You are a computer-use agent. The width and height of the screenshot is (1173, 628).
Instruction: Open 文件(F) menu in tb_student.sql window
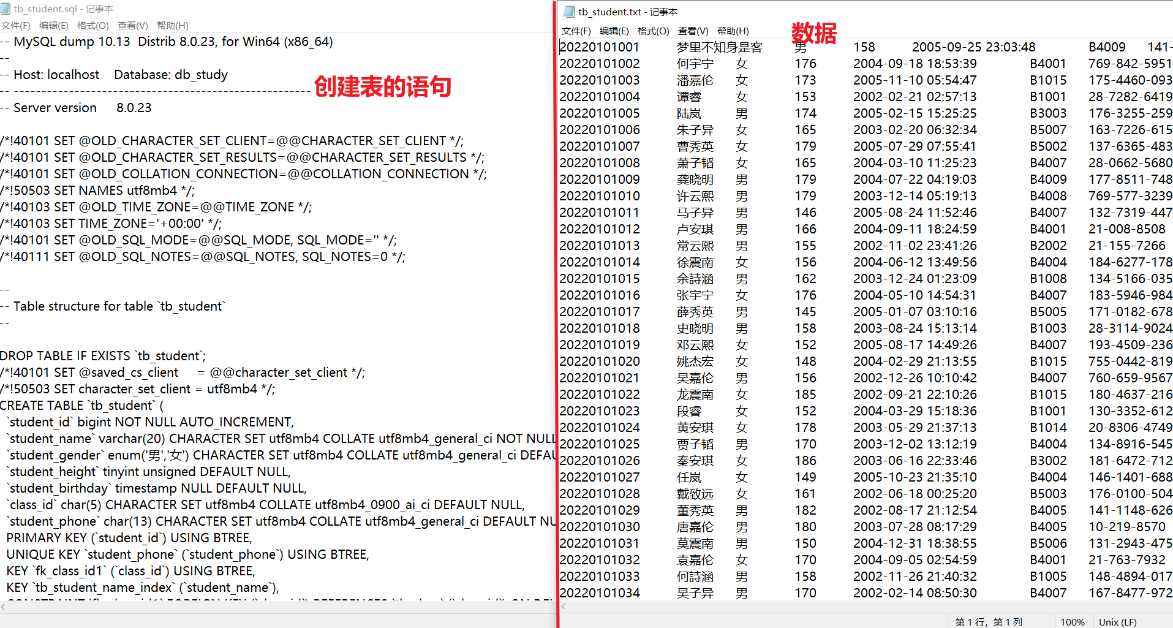pos(15,25)
